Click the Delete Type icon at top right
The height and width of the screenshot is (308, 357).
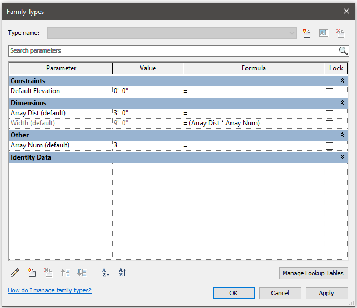(x=340, y=33)
